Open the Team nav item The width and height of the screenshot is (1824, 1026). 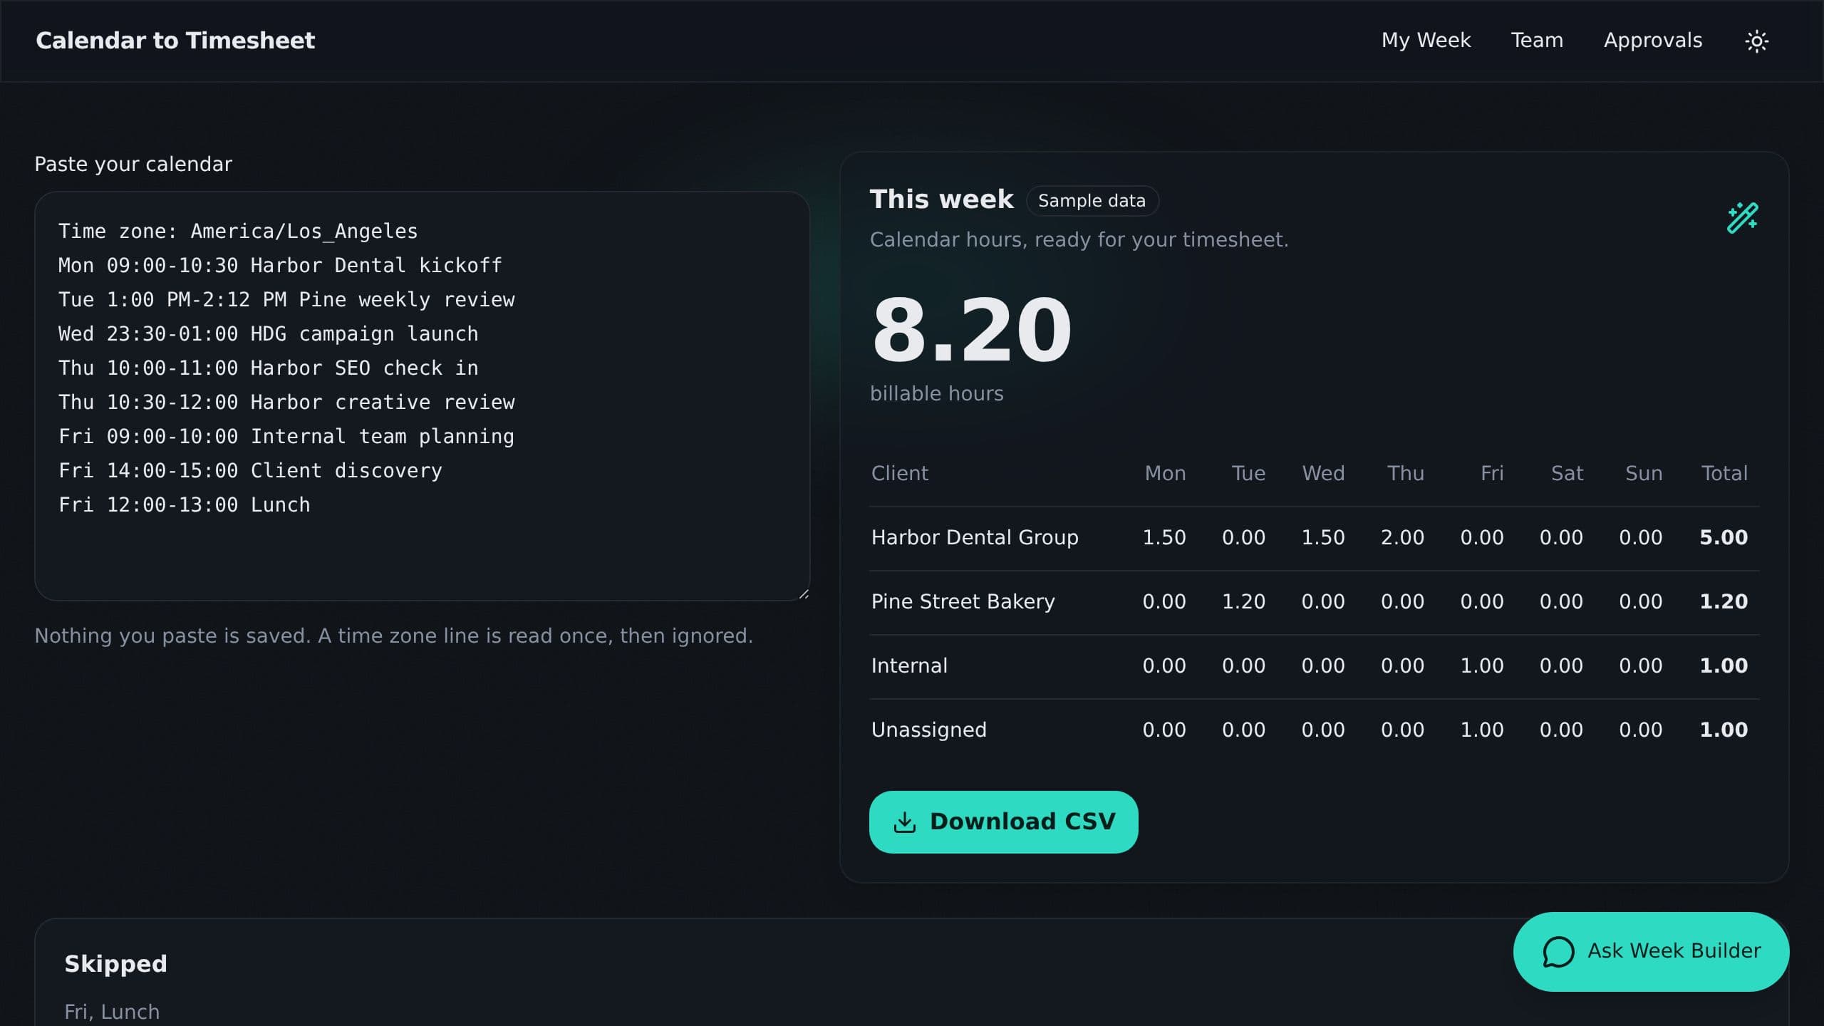pos(1537,41)
